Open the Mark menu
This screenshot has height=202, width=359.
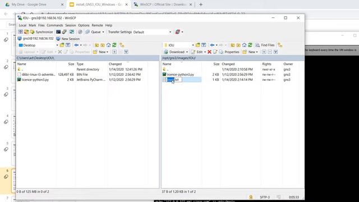(x=33, y=25)
